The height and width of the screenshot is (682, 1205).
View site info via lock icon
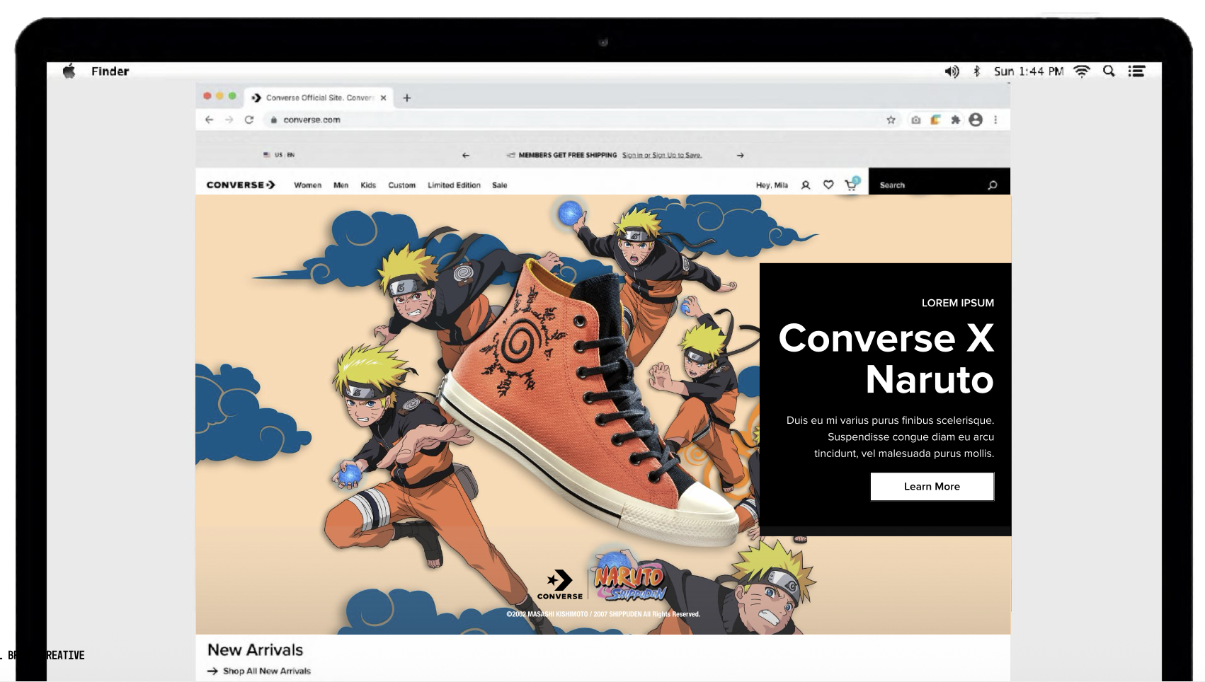pos(273,120)
